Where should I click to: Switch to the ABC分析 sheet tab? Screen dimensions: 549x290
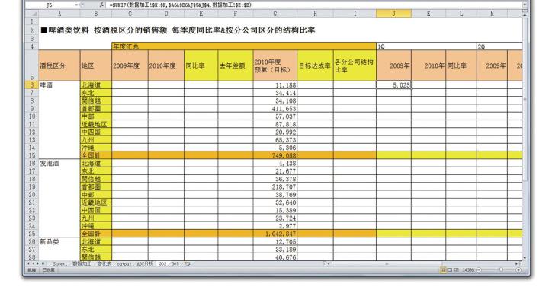145,264
